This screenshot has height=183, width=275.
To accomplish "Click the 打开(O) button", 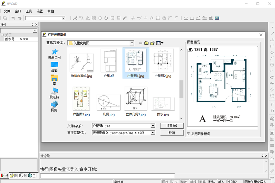I will pyautogui.click(x=172, y=126).
